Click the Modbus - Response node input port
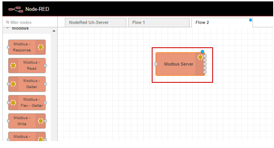The image size is (274, 148). click(x=9, y=47)
